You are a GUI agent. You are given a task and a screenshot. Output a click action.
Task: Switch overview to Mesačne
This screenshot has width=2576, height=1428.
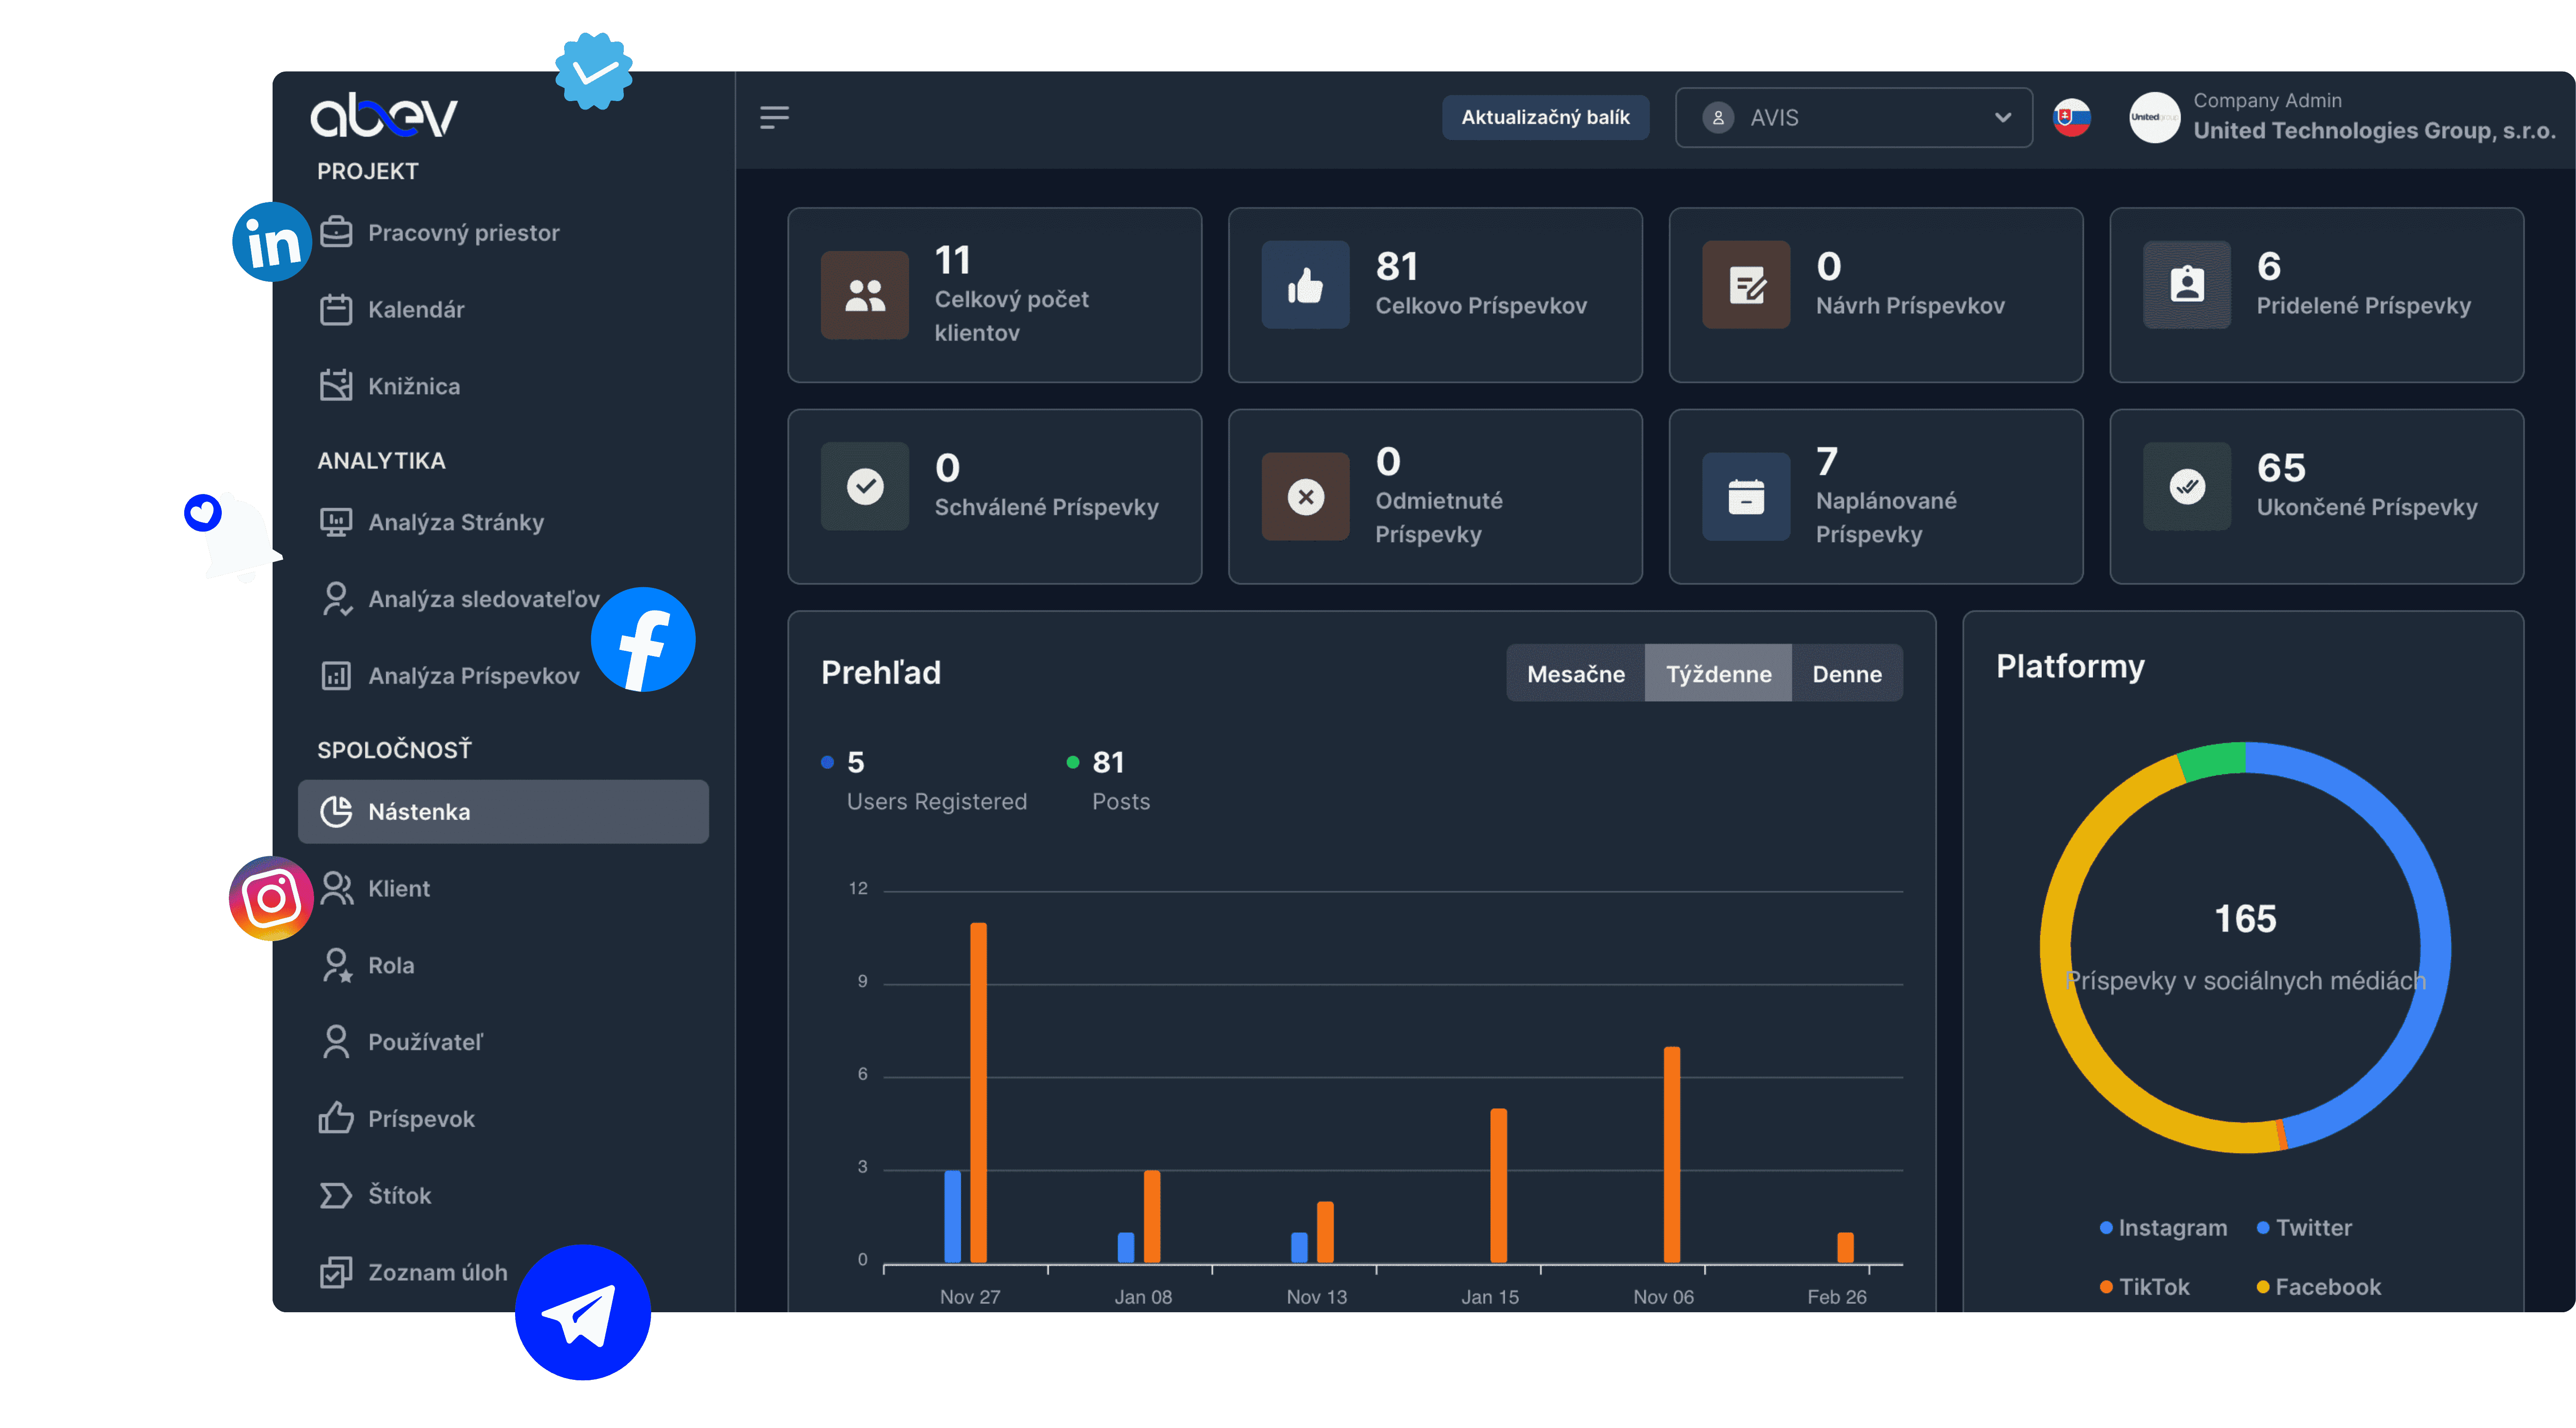pos(1576,674)
